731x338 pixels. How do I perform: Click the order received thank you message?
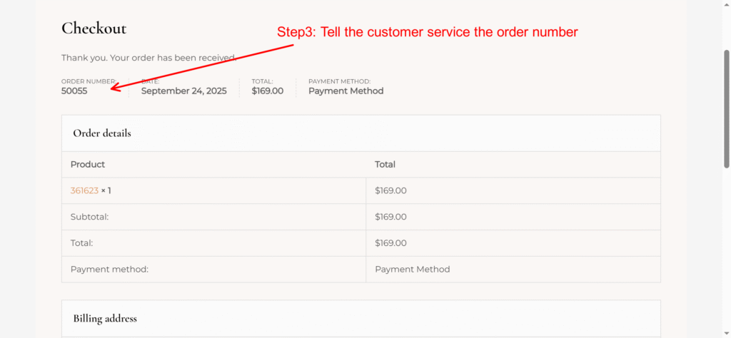pyautogui.click(x=148, y=58)
